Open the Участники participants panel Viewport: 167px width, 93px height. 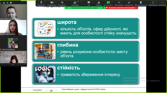click(75, 3)
